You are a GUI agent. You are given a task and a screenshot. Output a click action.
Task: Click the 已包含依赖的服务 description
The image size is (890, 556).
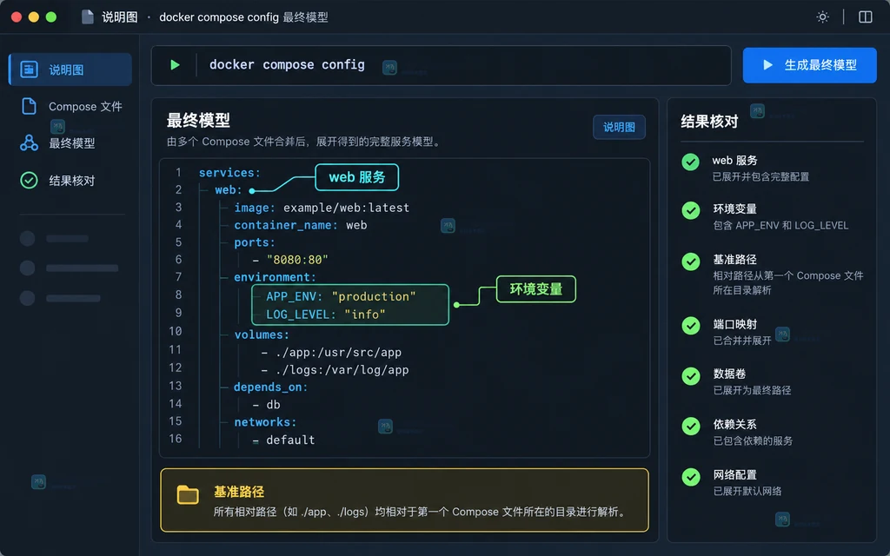[x=753, y=440]
